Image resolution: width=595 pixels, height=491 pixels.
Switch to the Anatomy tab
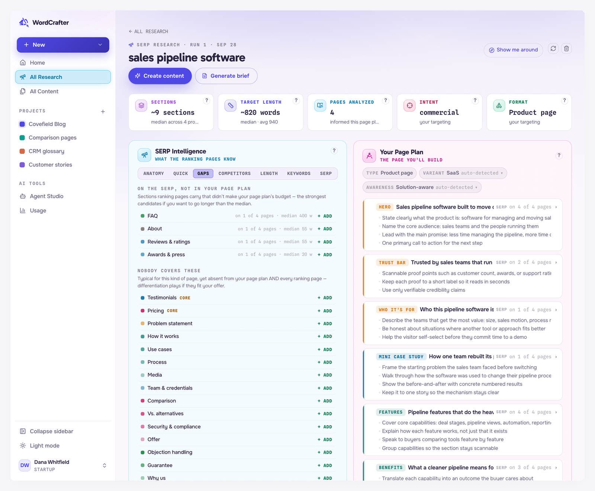(154, 174)
